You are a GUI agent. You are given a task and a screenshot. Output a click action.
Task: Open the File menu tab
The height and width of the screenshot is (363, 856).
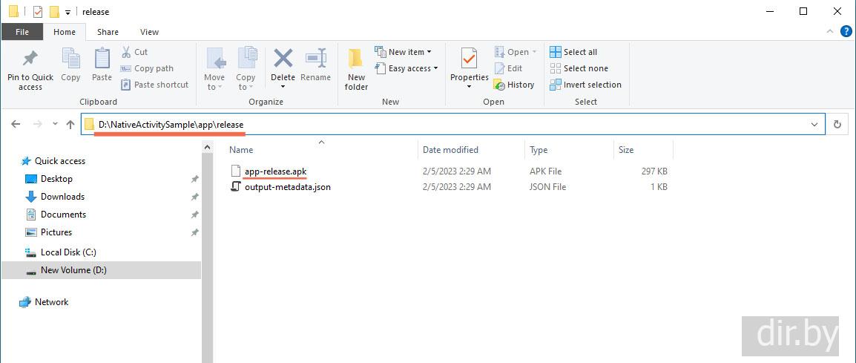[22, 32]
